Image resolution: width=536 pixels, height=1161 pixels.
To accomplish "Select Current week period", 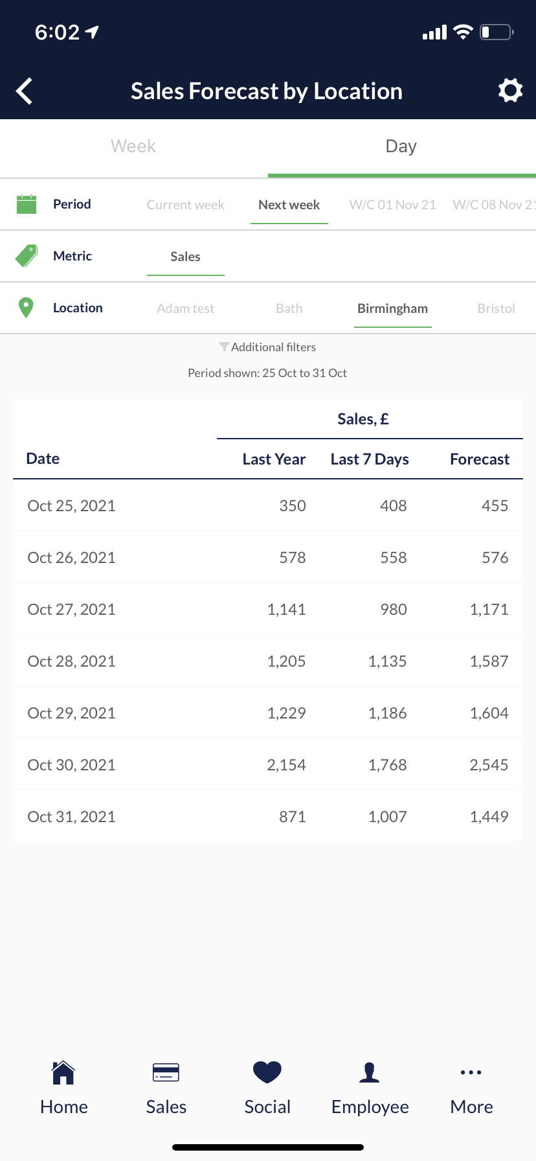I will 185,205.
